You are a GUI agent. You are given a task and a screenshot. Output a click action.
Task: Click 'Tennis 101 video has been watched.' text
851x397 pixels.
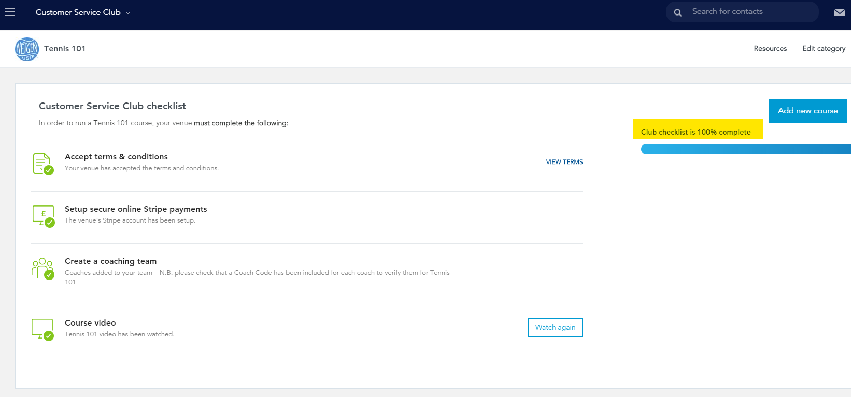click(x=119, y=334)
